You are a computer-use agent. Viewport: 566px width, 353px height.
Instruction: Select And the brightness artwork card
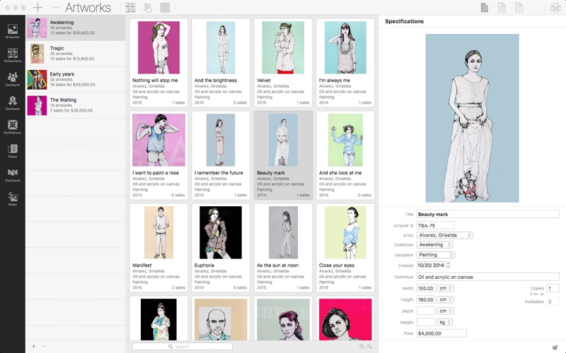(221, 63)
